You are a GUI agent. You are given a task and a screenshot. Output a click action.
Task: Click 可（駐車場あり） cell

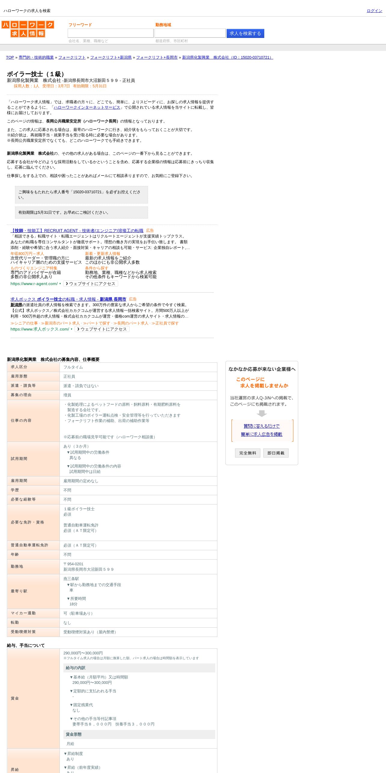(x=138, y=613)
